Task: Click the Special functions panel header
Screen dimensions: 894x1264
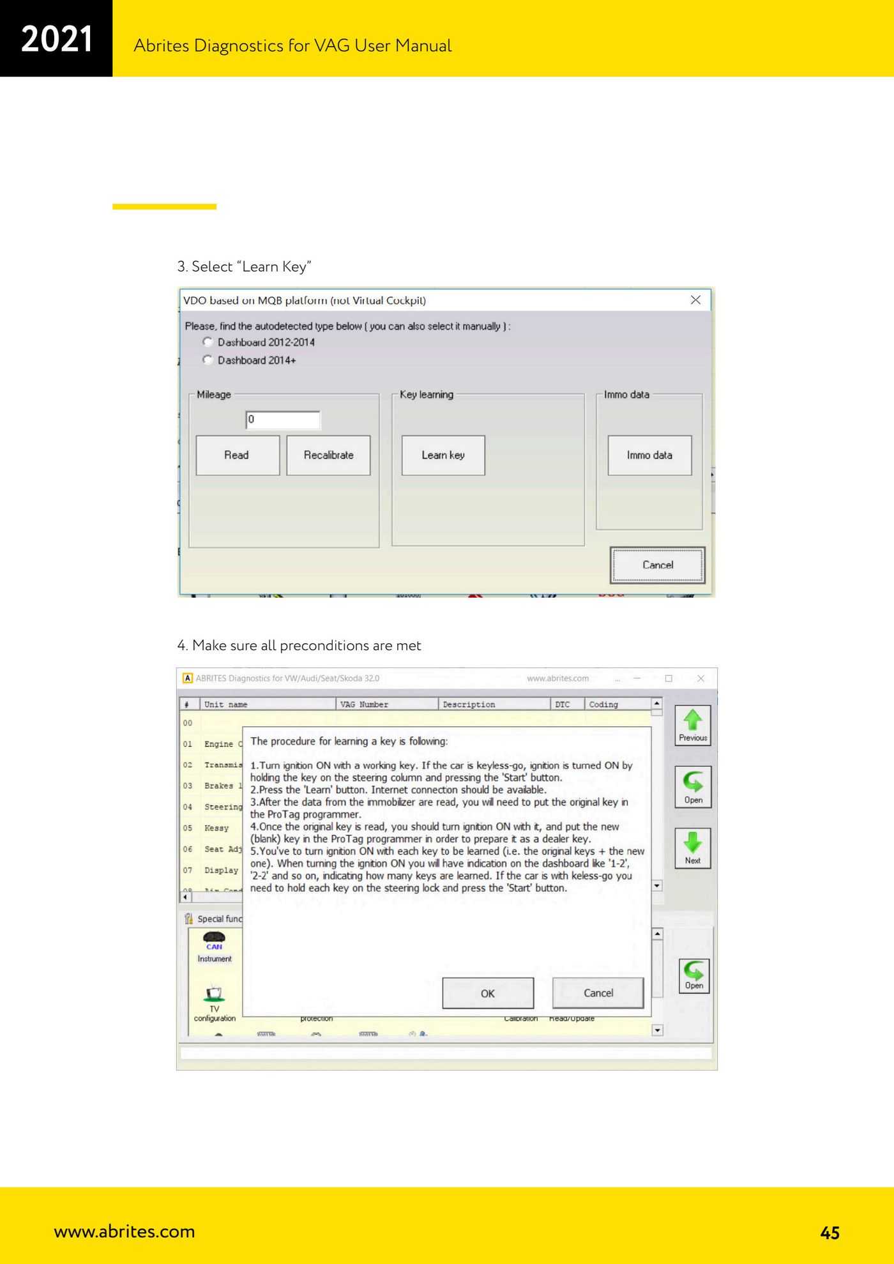Action: point(214,918)
